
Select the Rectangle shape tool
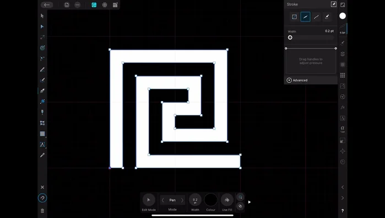click(42, 134)
